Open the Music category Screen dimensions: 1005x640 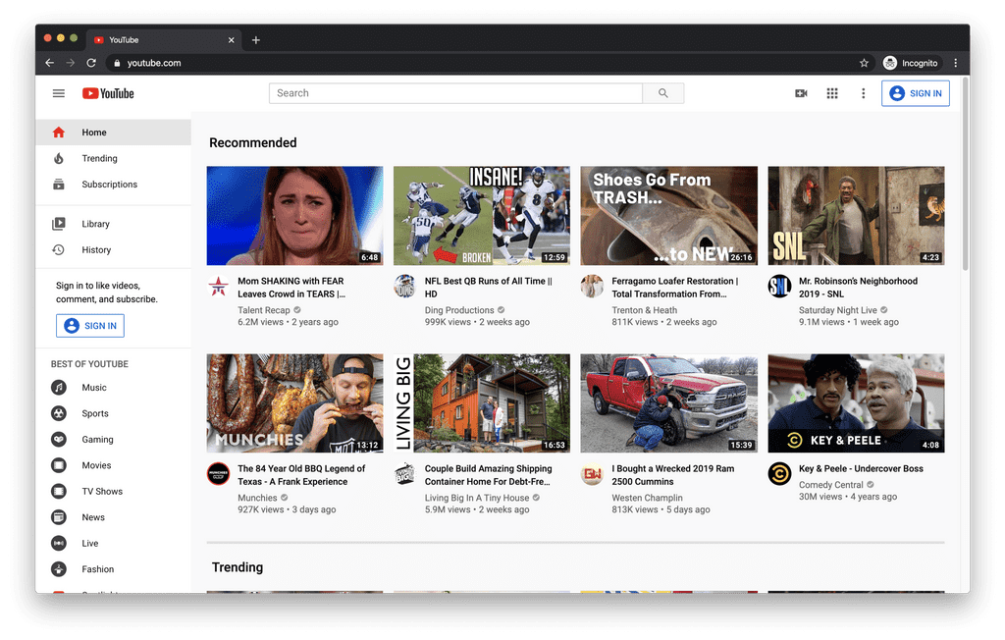point(114,388)
